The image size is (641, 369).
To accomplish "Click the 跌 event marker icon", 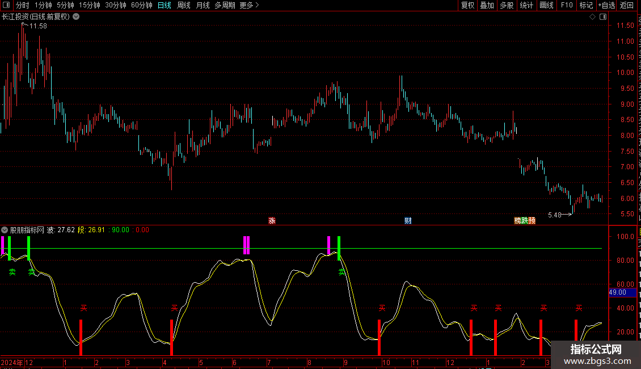I will point(525,221).
